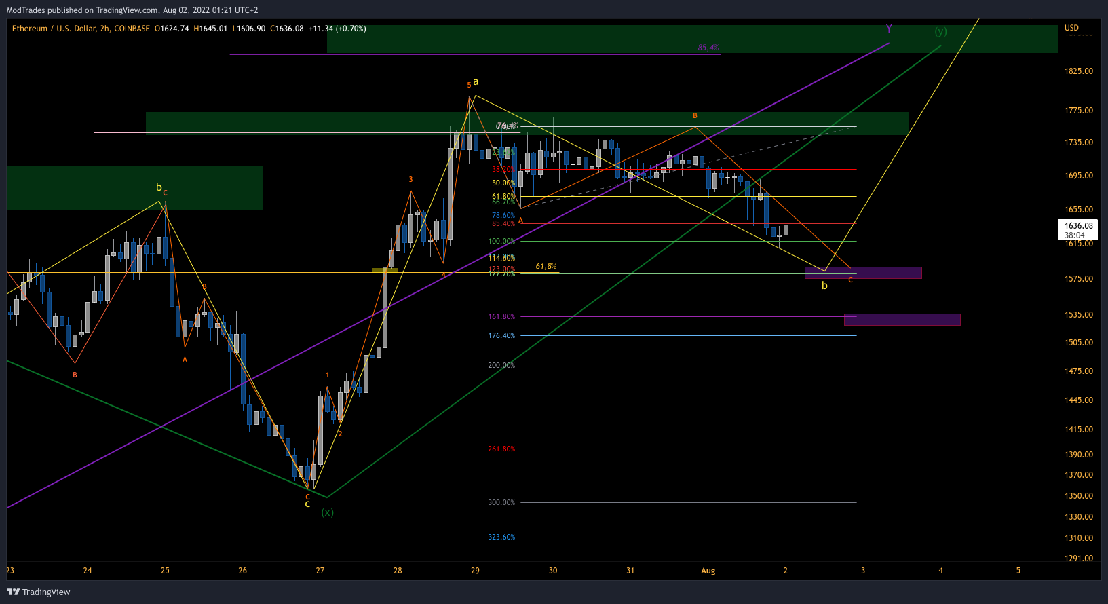Click the 38:04 bar countdown timer
This screenshot has width=1108, height=604.
tap(1075, 235)
